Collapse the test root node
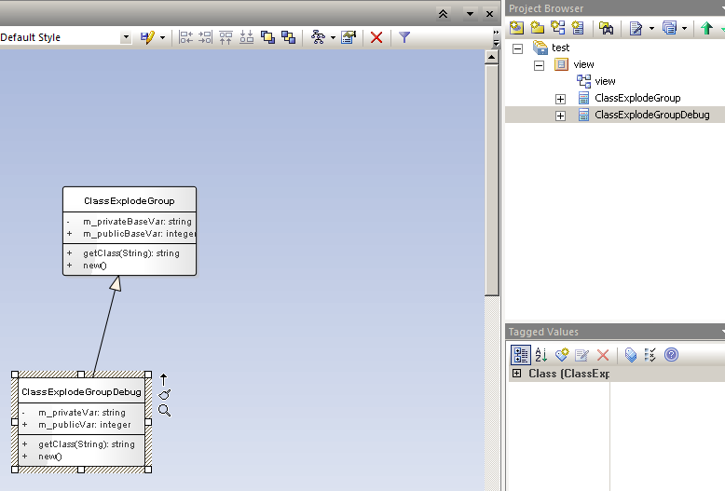 click(518, 48)
